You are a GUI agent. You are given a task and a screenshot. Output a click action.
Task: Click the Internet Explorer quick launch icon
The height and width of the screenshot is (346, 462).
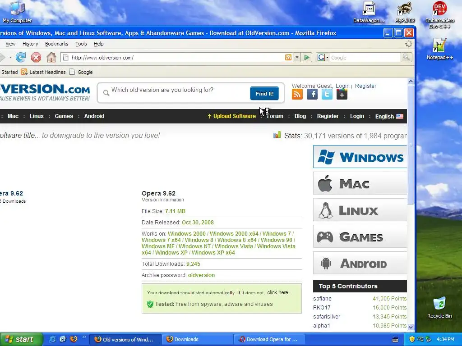pos(52,339)
